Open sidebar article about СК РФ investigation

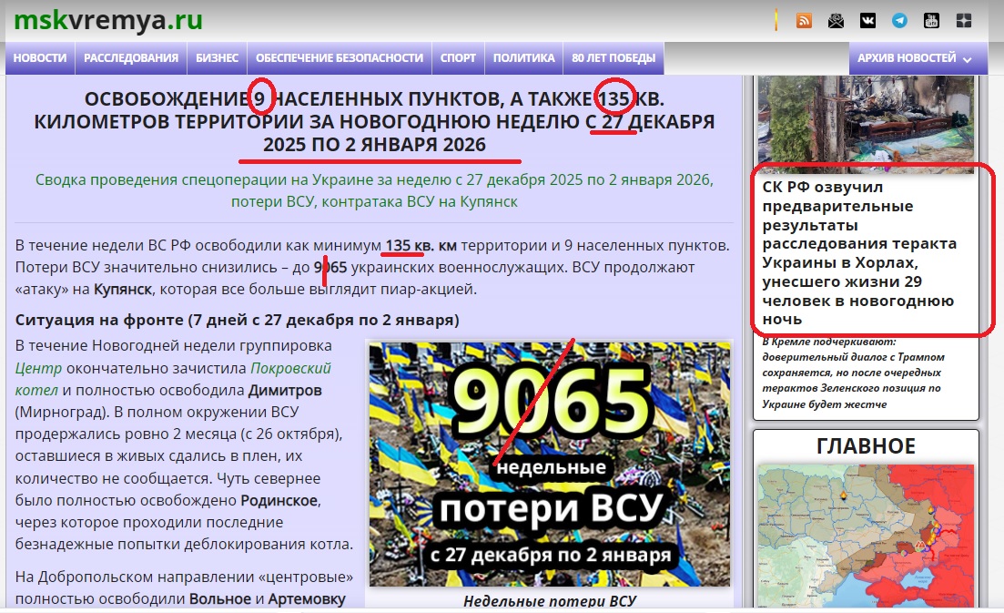[x=860, y=252]
